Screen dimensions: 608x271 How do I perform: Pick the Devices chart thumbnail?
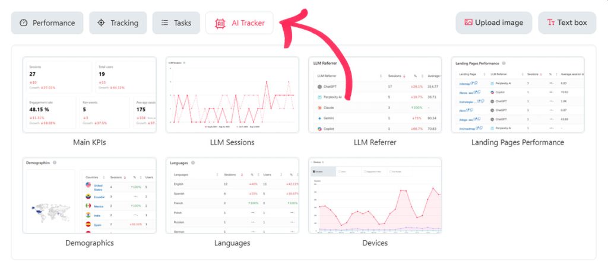click(375, 196)
